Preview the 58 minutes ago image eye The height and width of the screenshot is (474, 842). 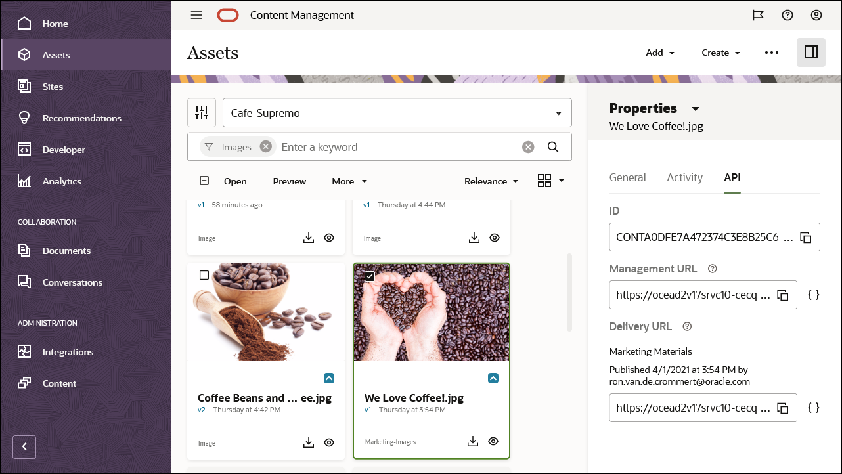coord(330,238)
